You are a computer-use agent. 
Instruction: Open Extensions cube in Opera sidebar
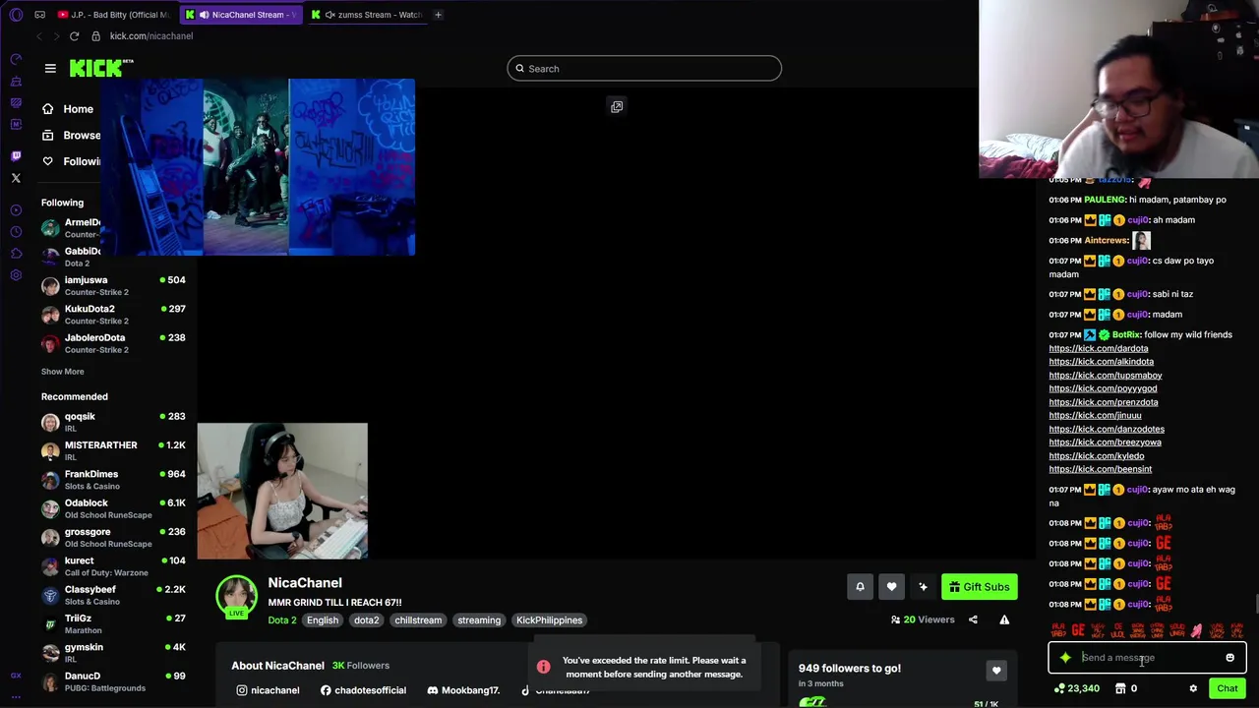16,253
